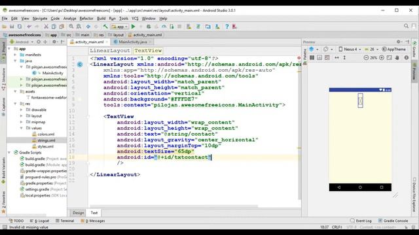Click the Synchronize toolbar icon
Viewport: 419px width, 235px height.
point(20,27)
